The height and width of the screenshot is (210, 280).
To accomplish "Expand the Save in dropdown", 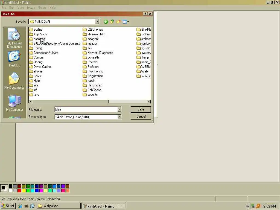I will click(97, 22).
